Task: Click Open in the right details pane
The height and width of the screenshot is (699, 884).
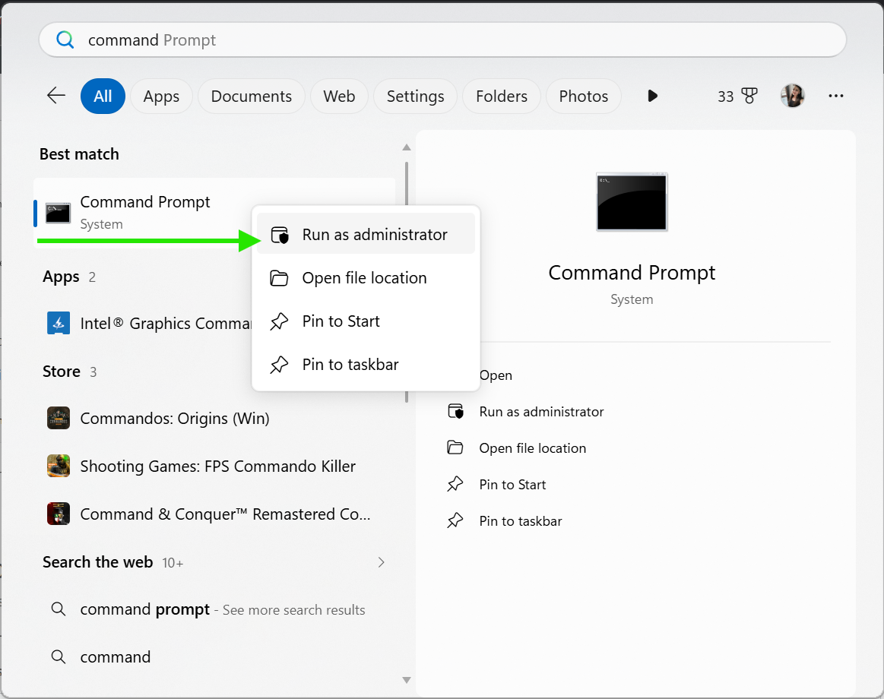Action: (496, 375)
